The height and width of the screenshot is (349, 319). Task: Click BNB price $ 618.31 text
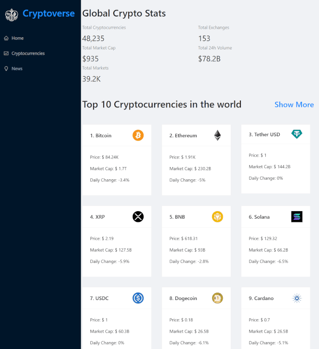183,238
